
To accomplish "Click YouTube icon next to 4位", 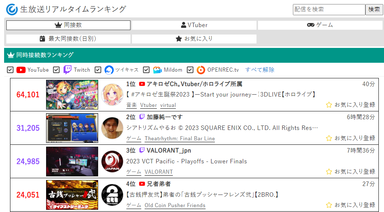I will (x=142, y=184).
